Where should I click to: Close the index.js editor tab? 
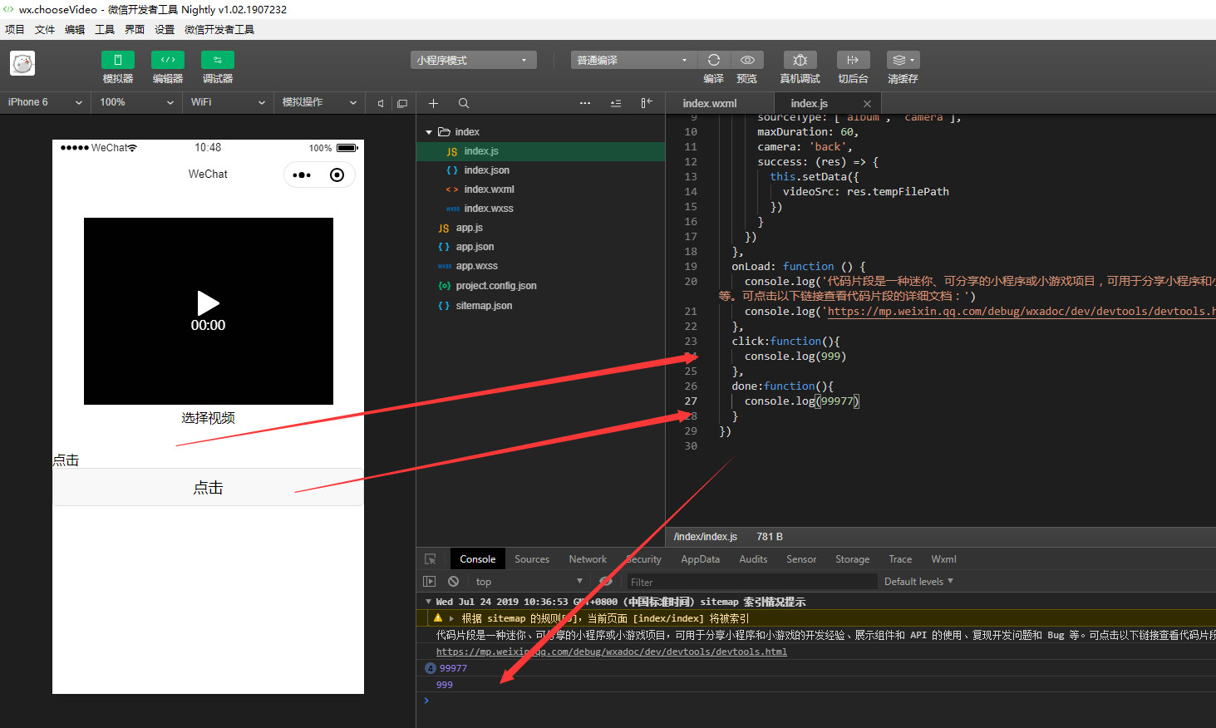[867, 104]
